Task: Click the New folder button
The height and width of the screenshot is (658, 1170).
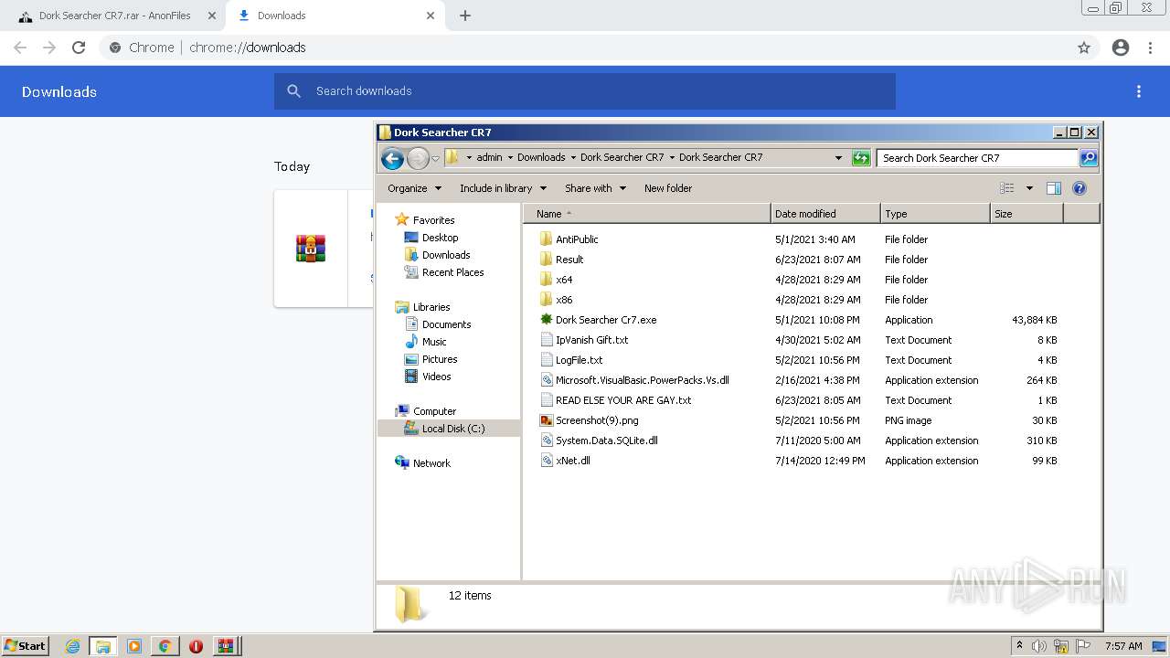Action: (668, 188)
